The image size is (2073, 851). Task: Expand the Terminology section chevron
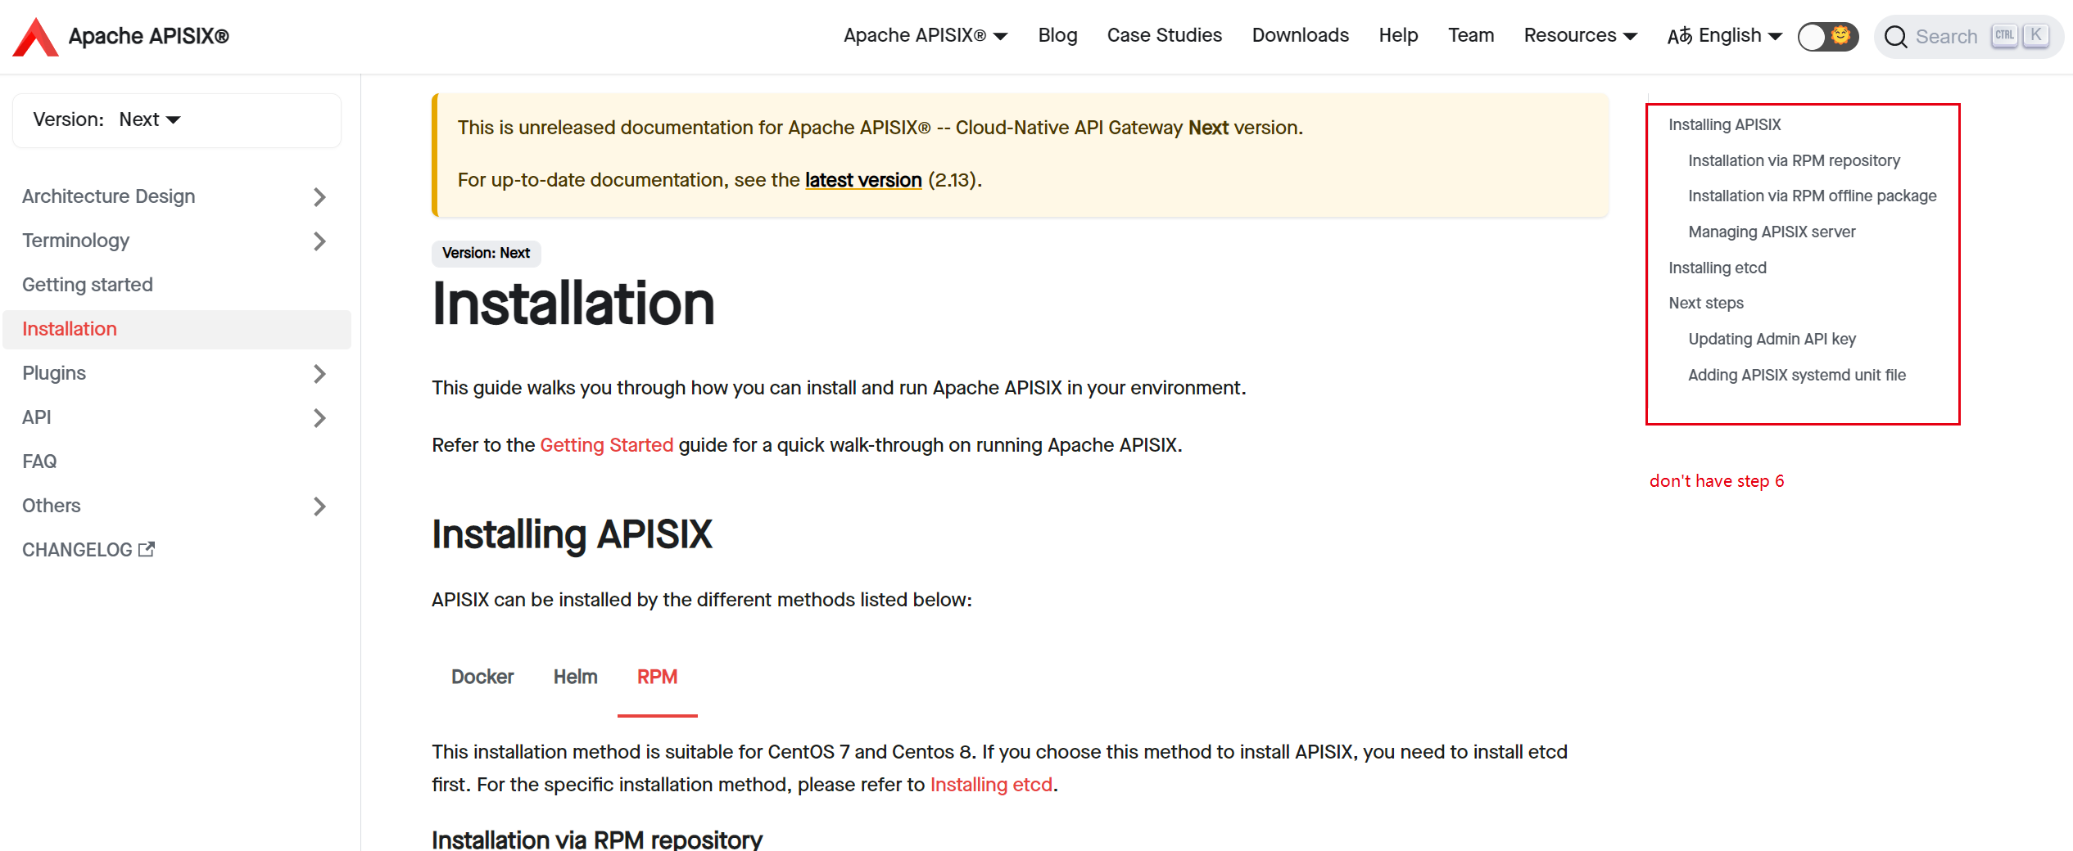(319, 241)
